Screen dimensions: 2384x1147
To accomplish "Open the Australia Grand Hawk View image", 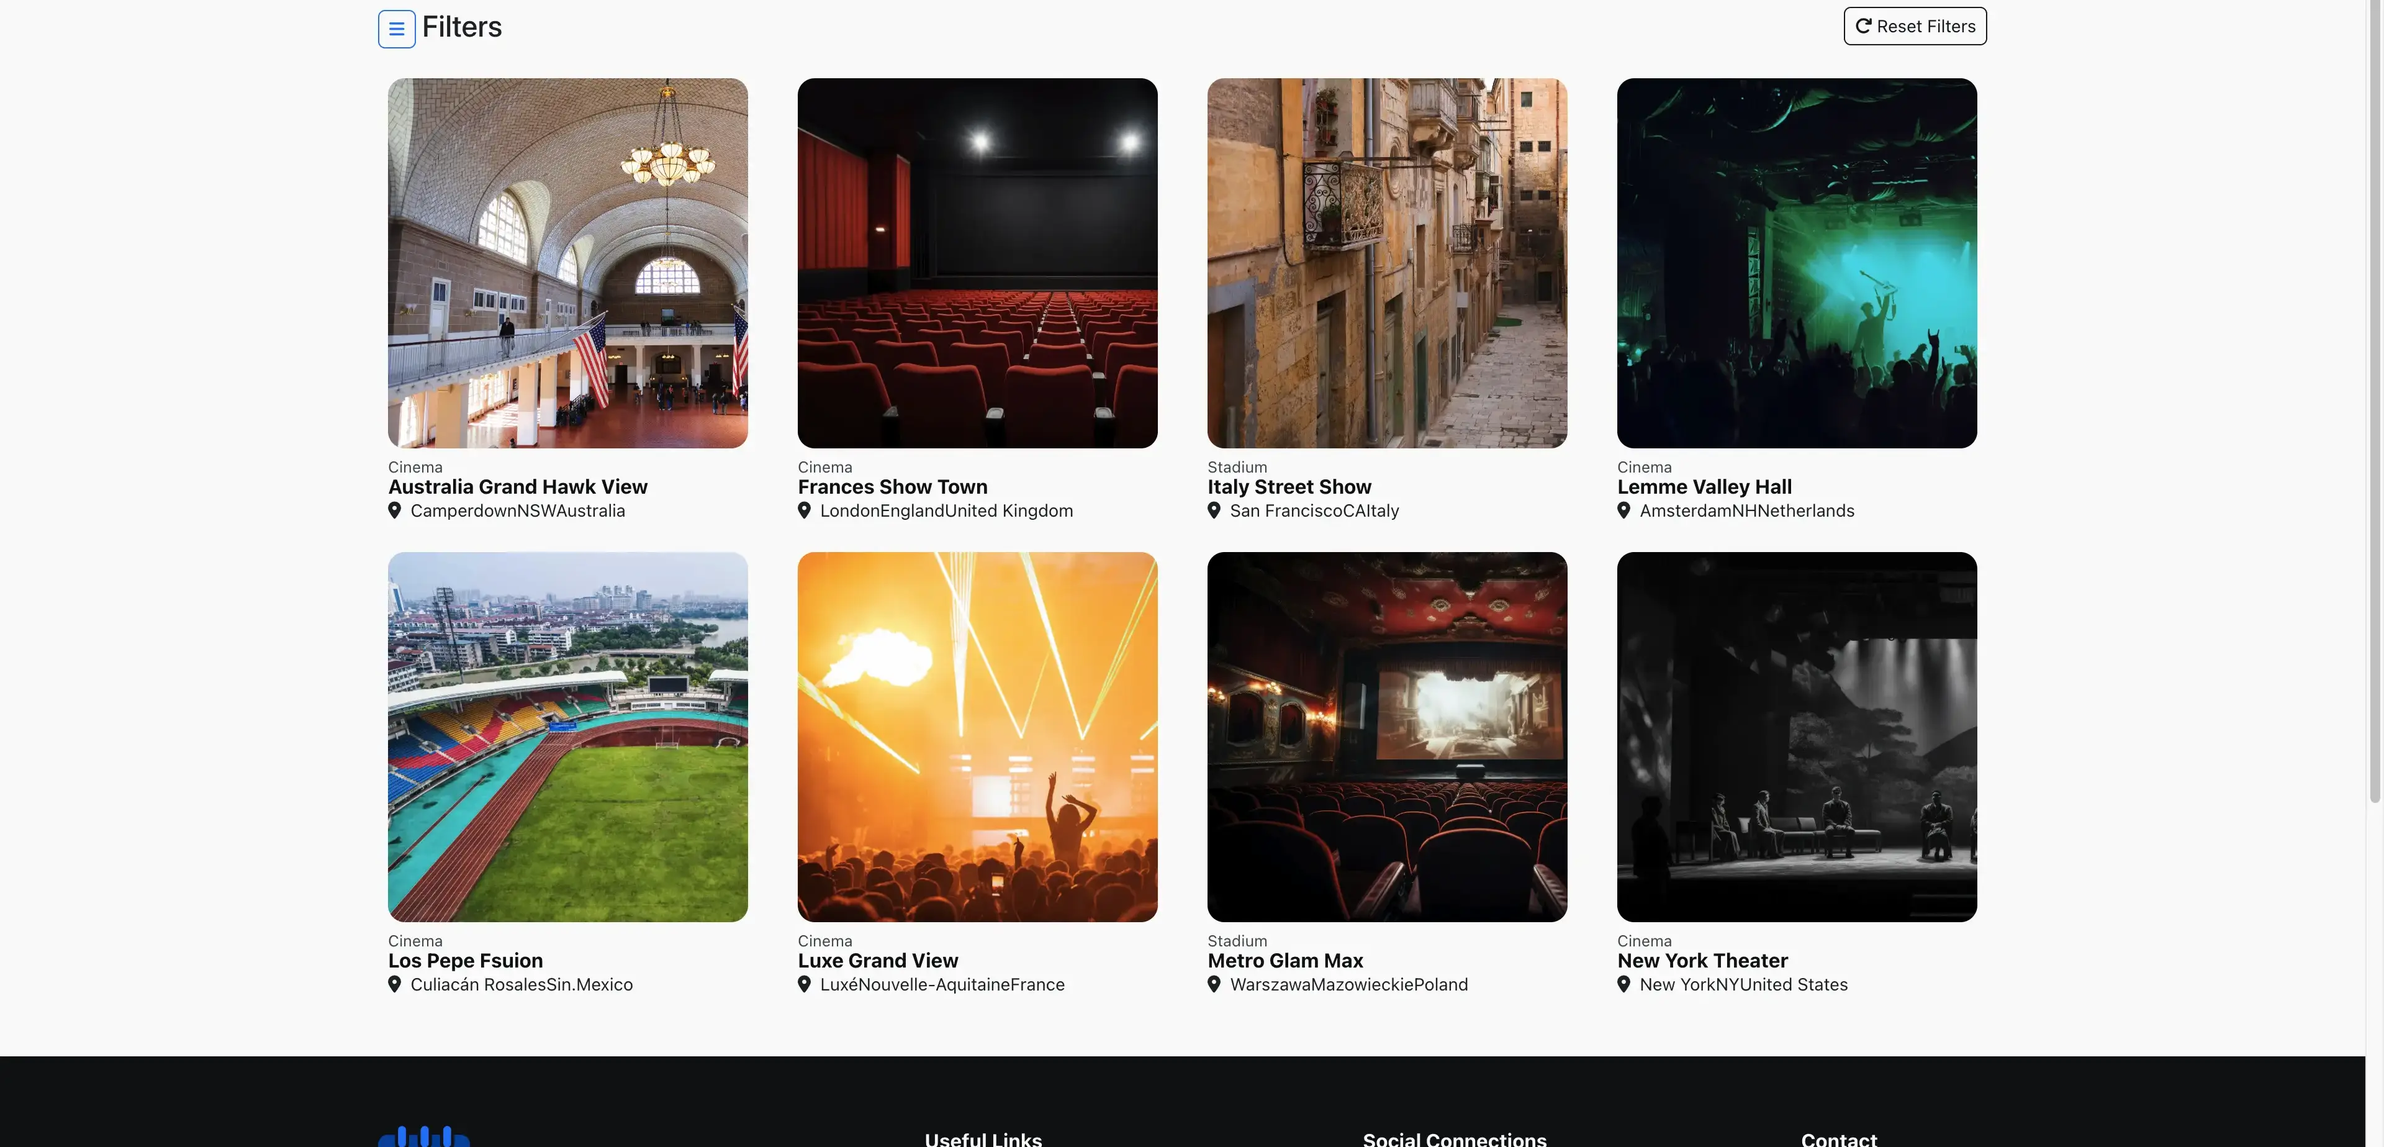I will tap(567, 263).
